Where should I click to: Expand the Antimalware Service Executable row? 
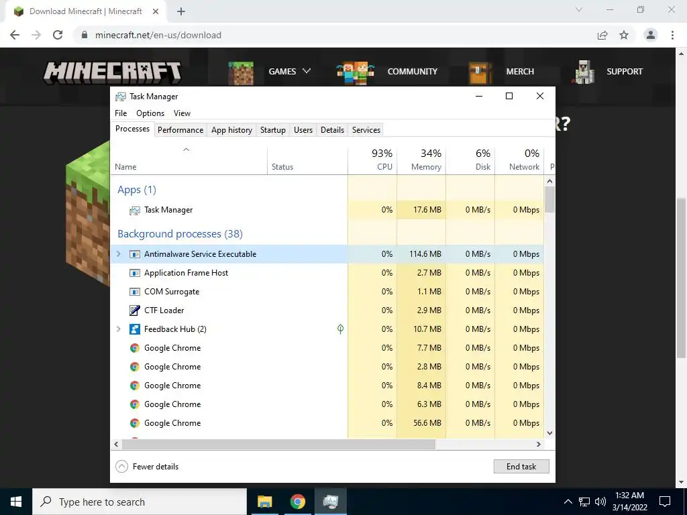(x=118, y=254)
